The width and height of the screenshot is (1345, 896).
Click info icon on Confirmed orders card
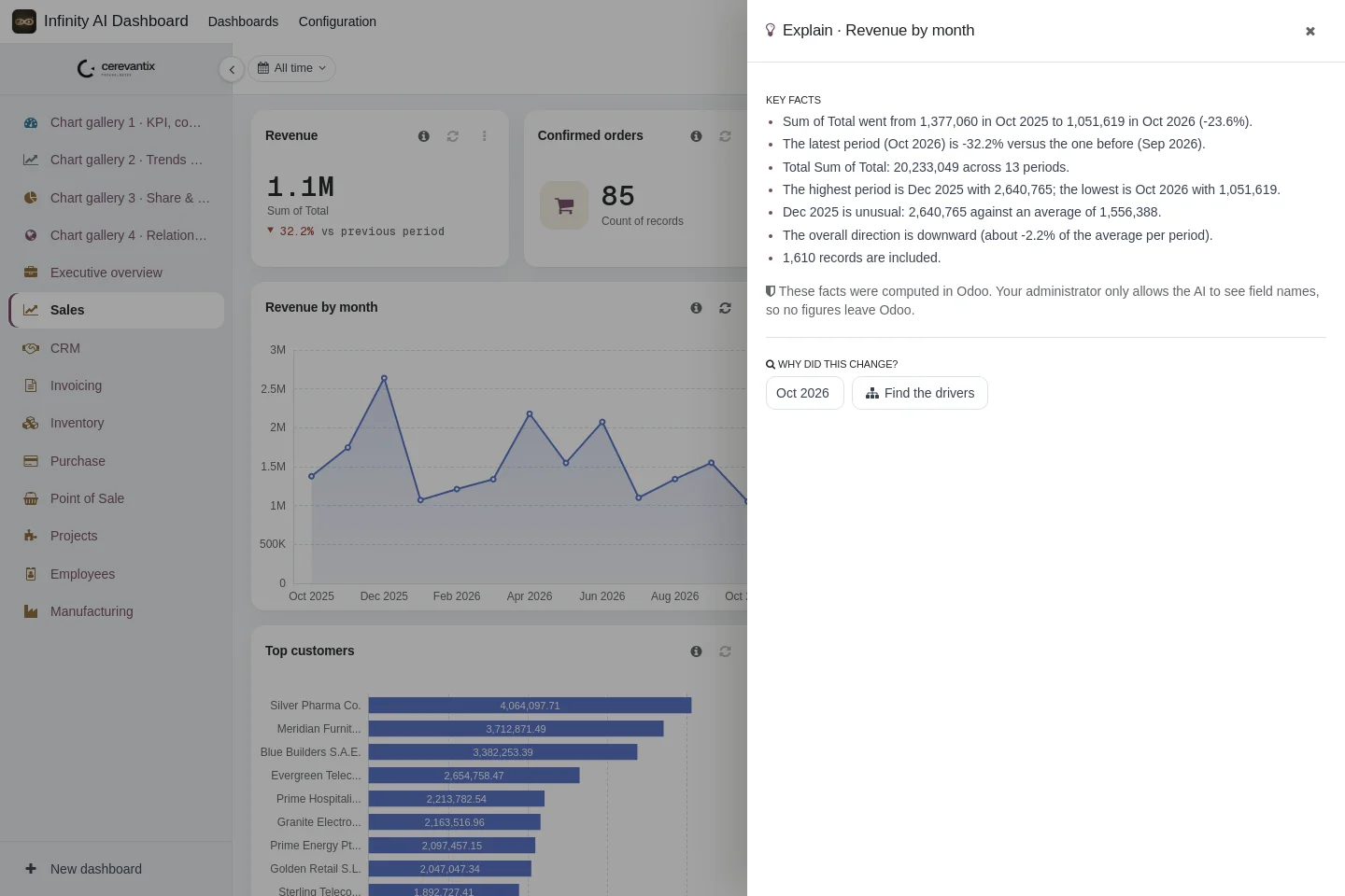coord(696,136)
